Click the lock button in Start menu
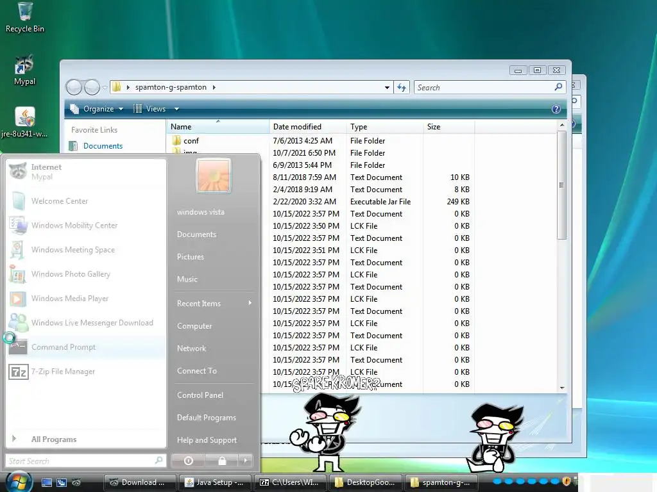The height and width of the screenshot is (492, 657). 221,461
